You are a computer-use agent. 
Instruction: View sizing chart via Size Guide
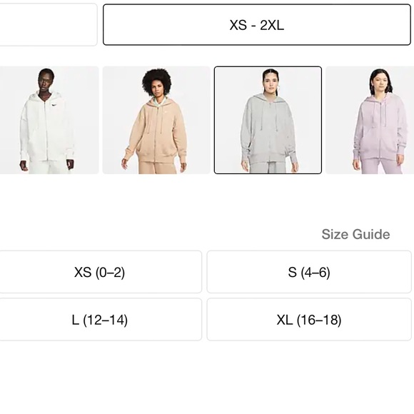355,234
